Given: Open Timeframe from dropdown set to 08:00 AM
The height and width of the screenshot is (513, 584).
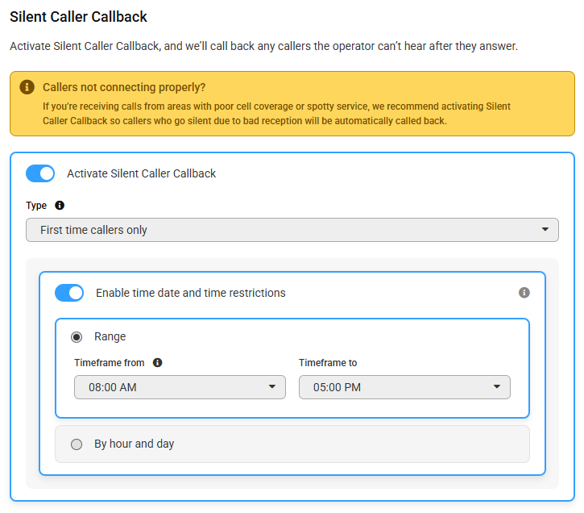Looking at the screenshot, I should pyautogui.click(x=180, y=387).
